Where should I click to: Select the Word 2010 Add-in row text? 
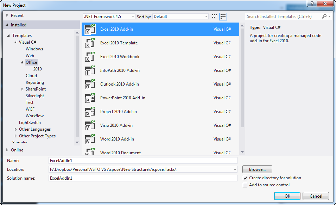pyautogui.click(x=117, y=139)
